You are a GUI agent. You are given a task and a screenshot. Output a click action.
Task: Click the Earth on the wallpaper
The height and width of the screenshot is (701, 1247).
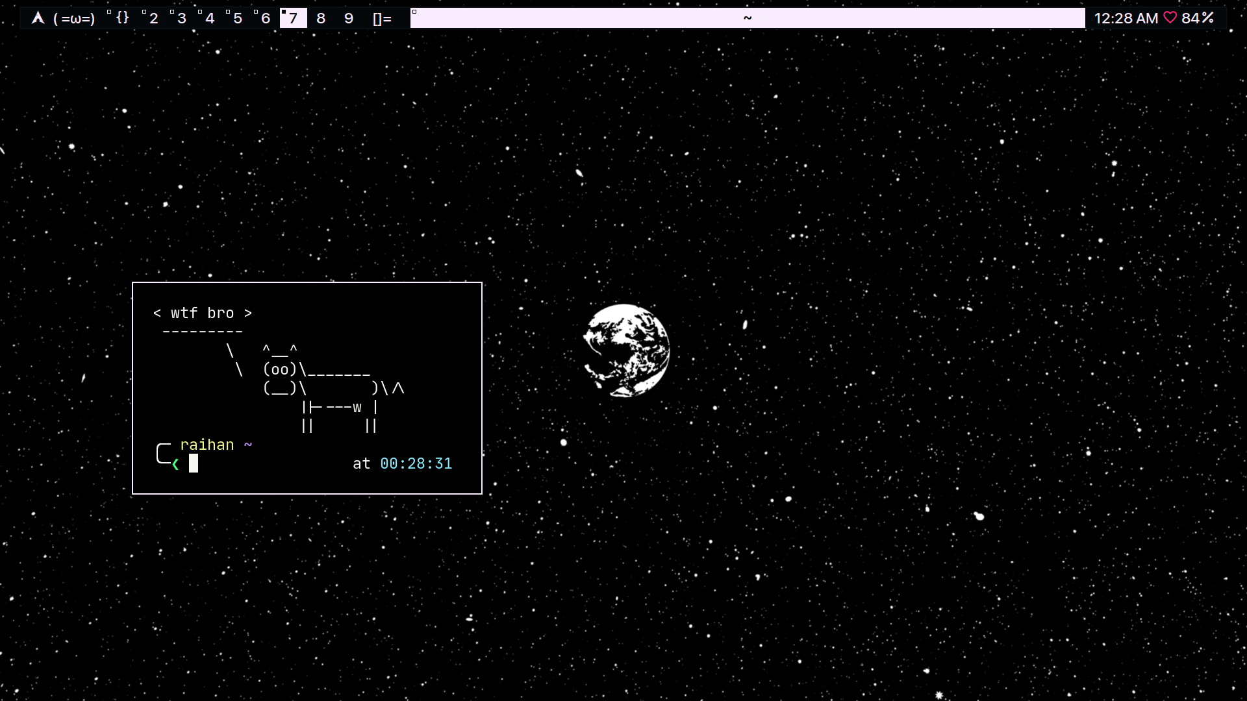(x=626, y=350)
